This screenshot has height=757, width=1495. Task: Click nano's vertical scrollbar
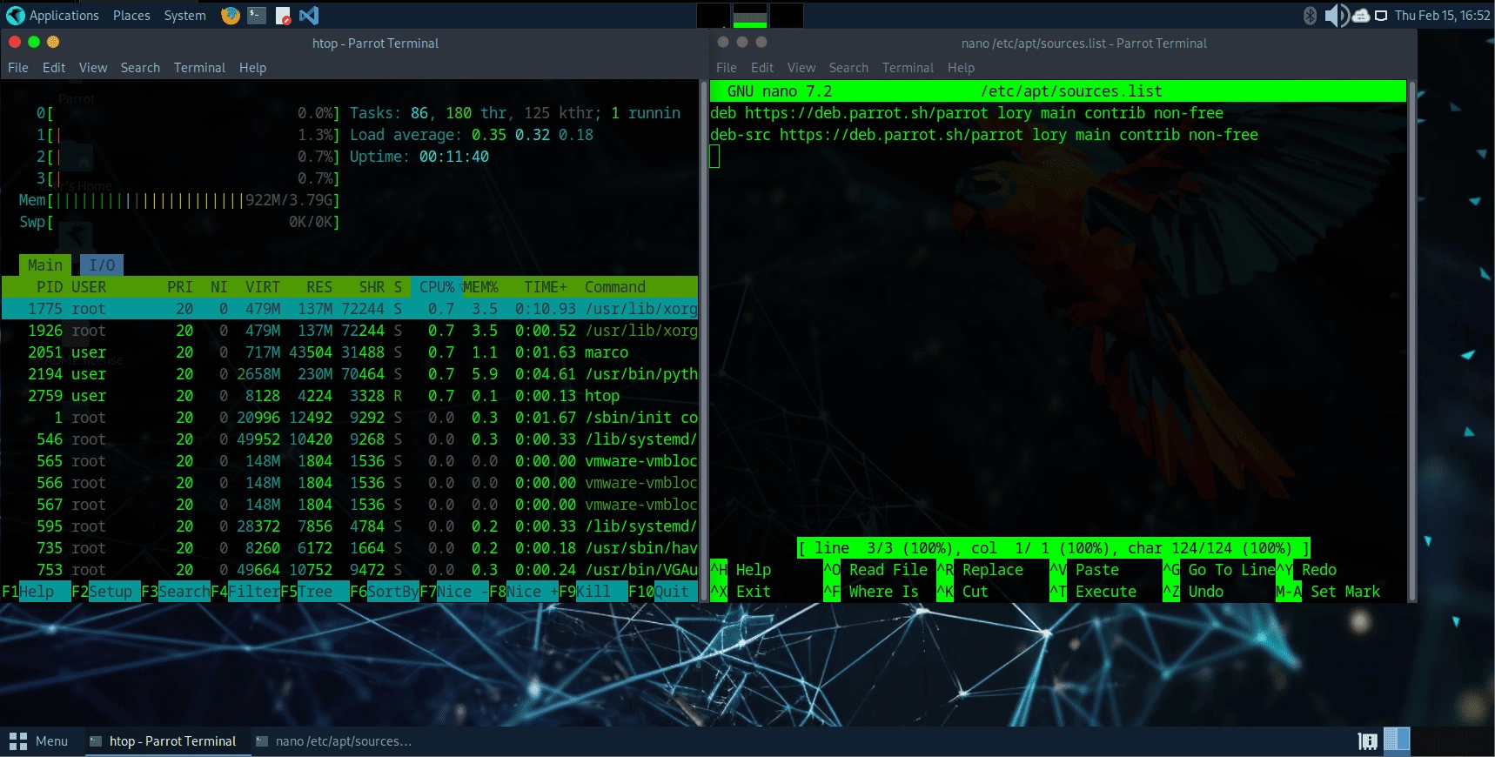point(1411,339)
